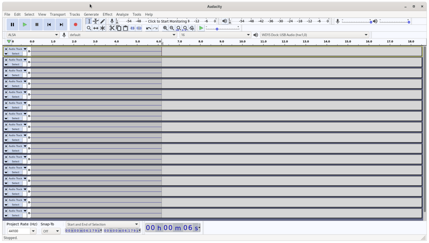The image size is (429, 243).
Task: Open the Help menu
Action: [149, 14]
